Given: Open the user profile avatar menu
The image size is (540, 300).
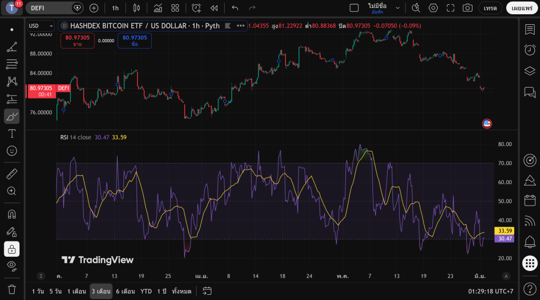Looking at the screenshot, I should 12,7.
